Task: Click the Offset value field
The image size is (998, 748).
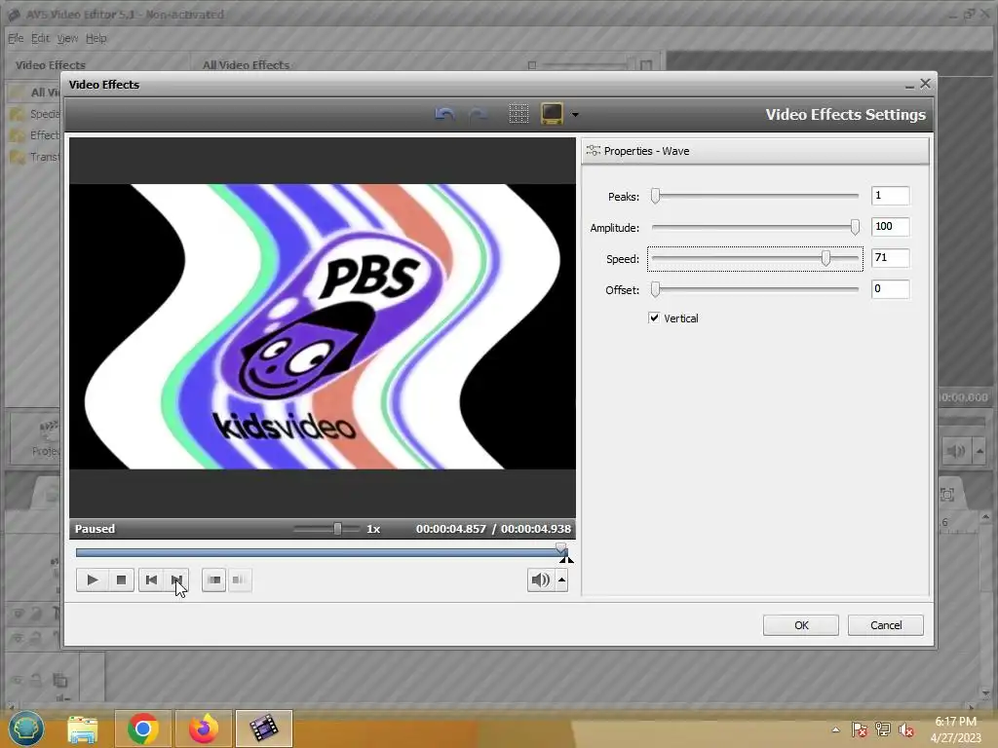Action: pyautogui.click(x=890, y=288)
